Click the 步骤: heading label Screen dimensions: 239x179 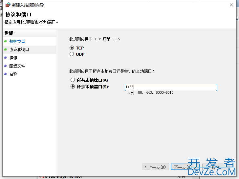[x=10, y=33]
